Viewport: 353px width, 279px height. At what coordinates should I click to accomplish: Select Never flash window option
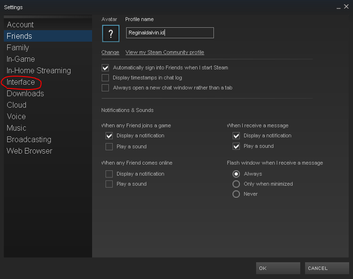tap(236, 194)
